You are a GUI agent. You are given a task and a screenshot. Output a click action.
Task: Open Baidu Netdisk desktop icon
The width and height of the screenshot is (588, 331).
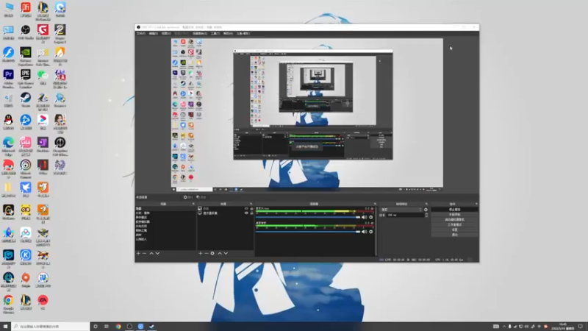(26, 235)
